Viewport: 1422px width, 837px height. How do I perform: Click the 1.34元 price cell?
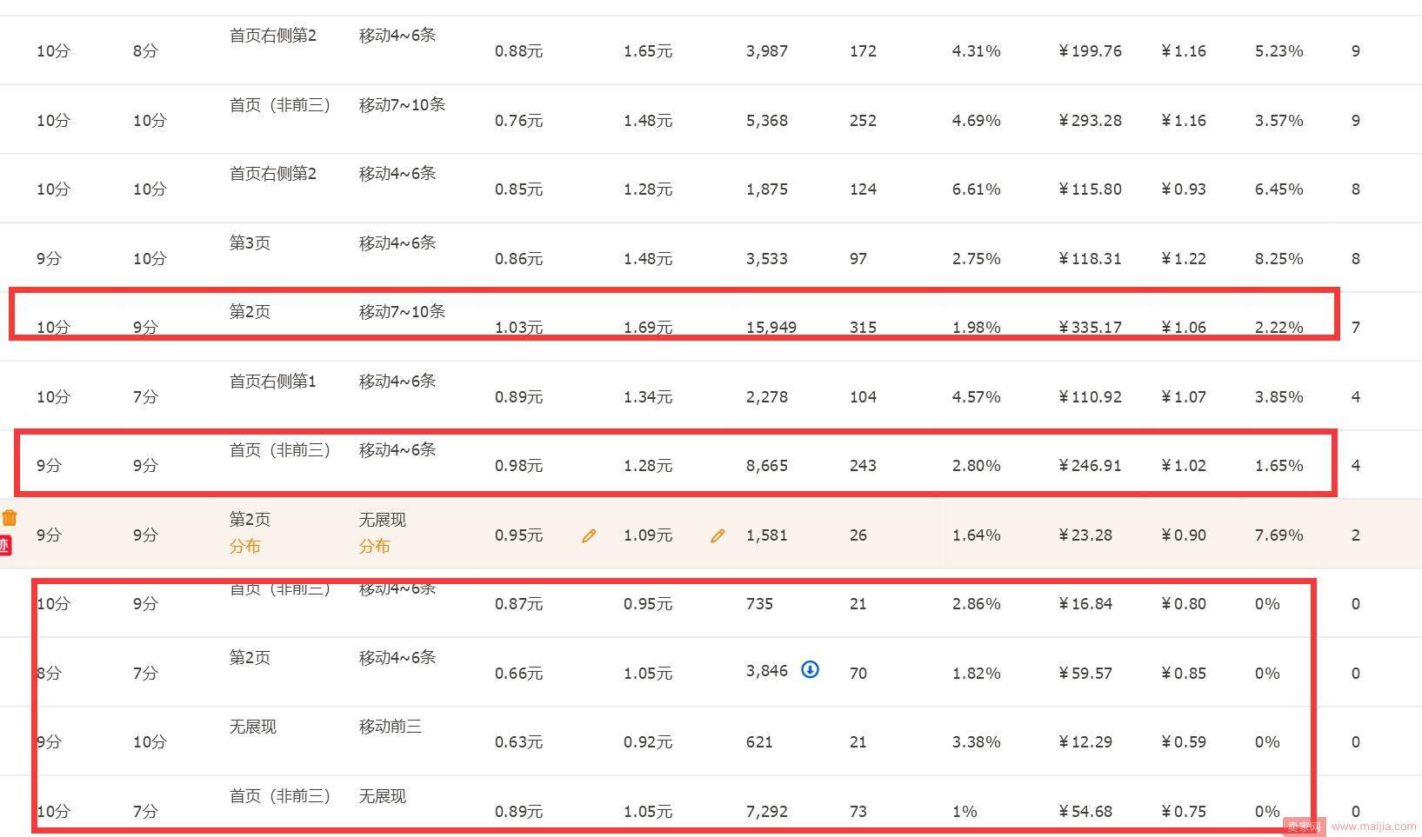[647, 396]
